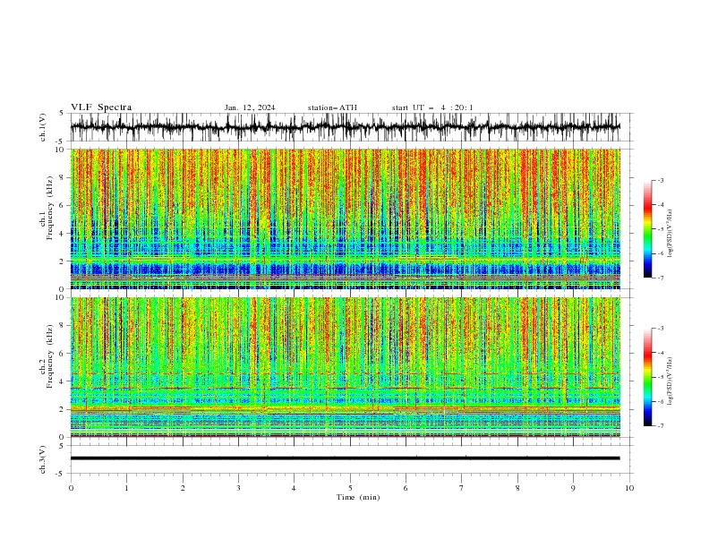Click the 'start UT = 4 :20: 1' text
Screen dimensions: 709x548
pyautogui.click(x=432, y=107)
